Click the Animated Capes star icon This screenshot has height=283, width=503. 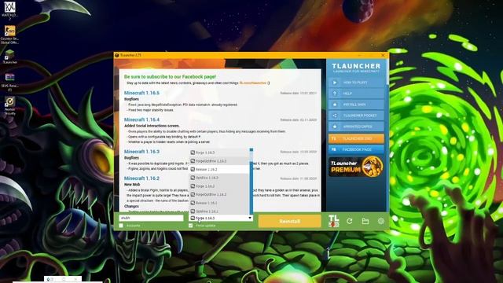tap(335, 127)
